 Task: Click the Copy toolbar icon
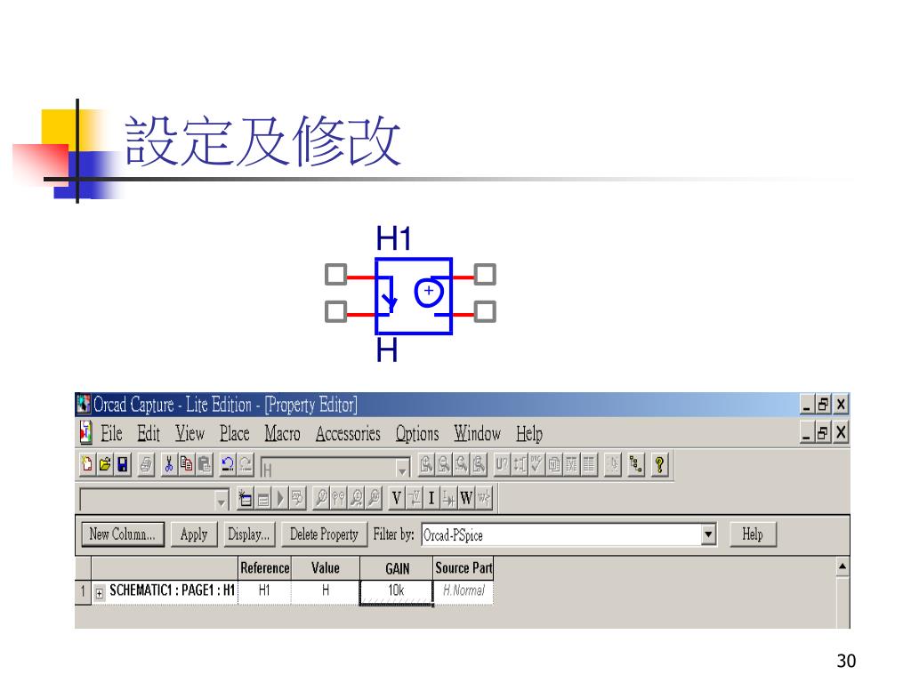pos(187,464)
